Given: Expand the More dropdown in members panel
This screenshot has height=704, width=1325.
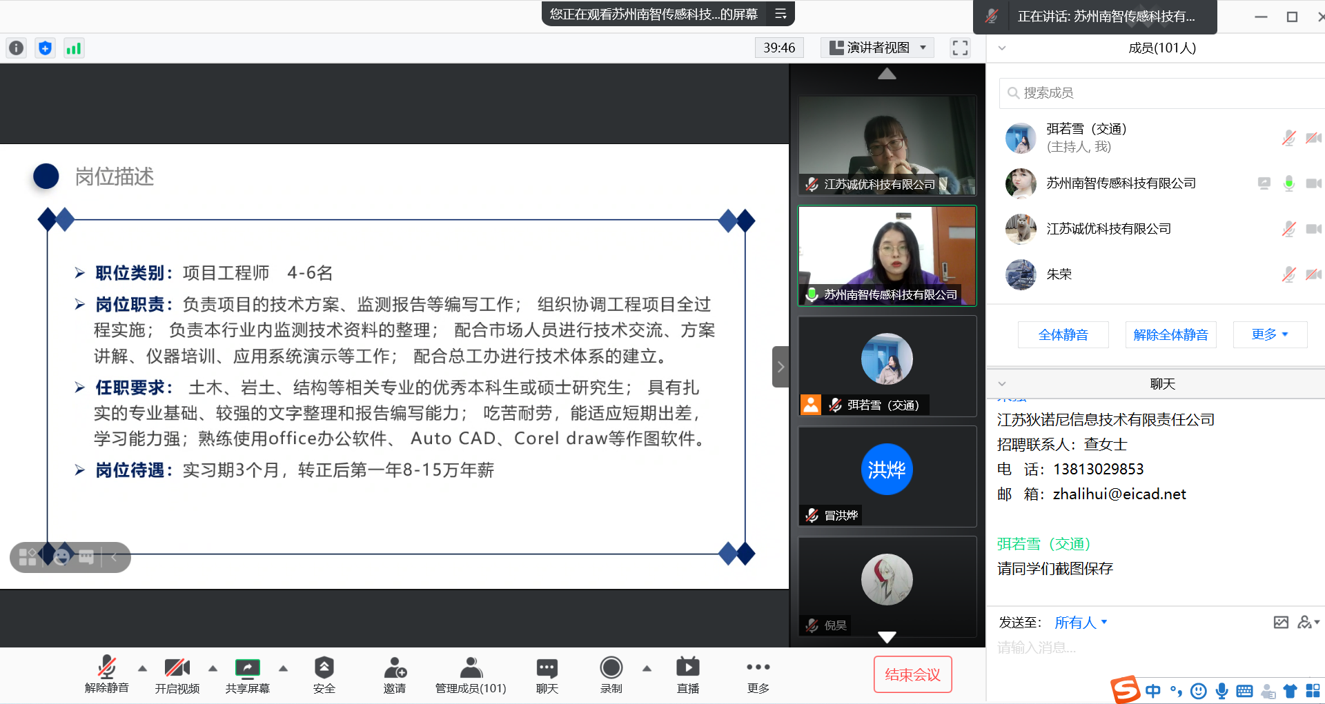Looking at the screenshot, I should click(1270, 334).
